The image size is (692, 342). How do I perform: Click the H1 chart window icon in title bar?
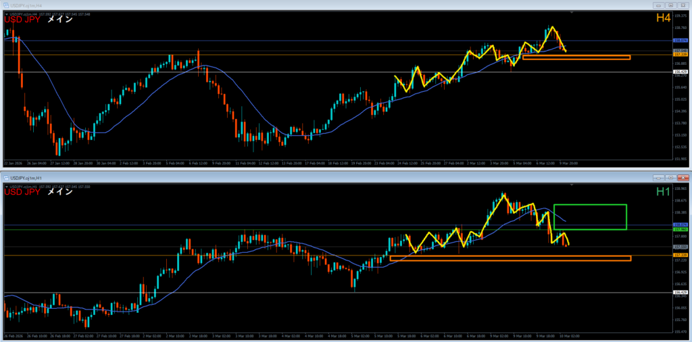(7, 177)
